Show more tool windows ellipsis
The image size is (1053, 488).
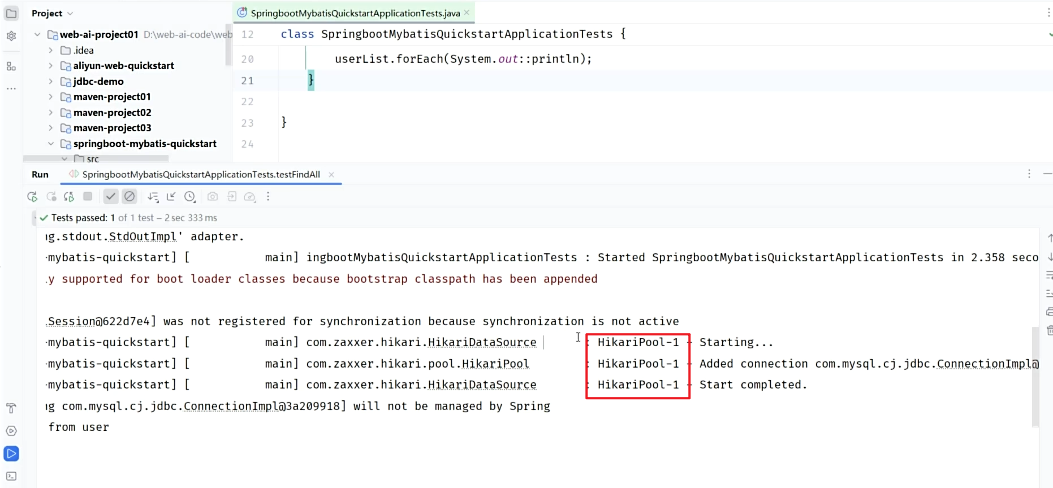pos(11,89)
